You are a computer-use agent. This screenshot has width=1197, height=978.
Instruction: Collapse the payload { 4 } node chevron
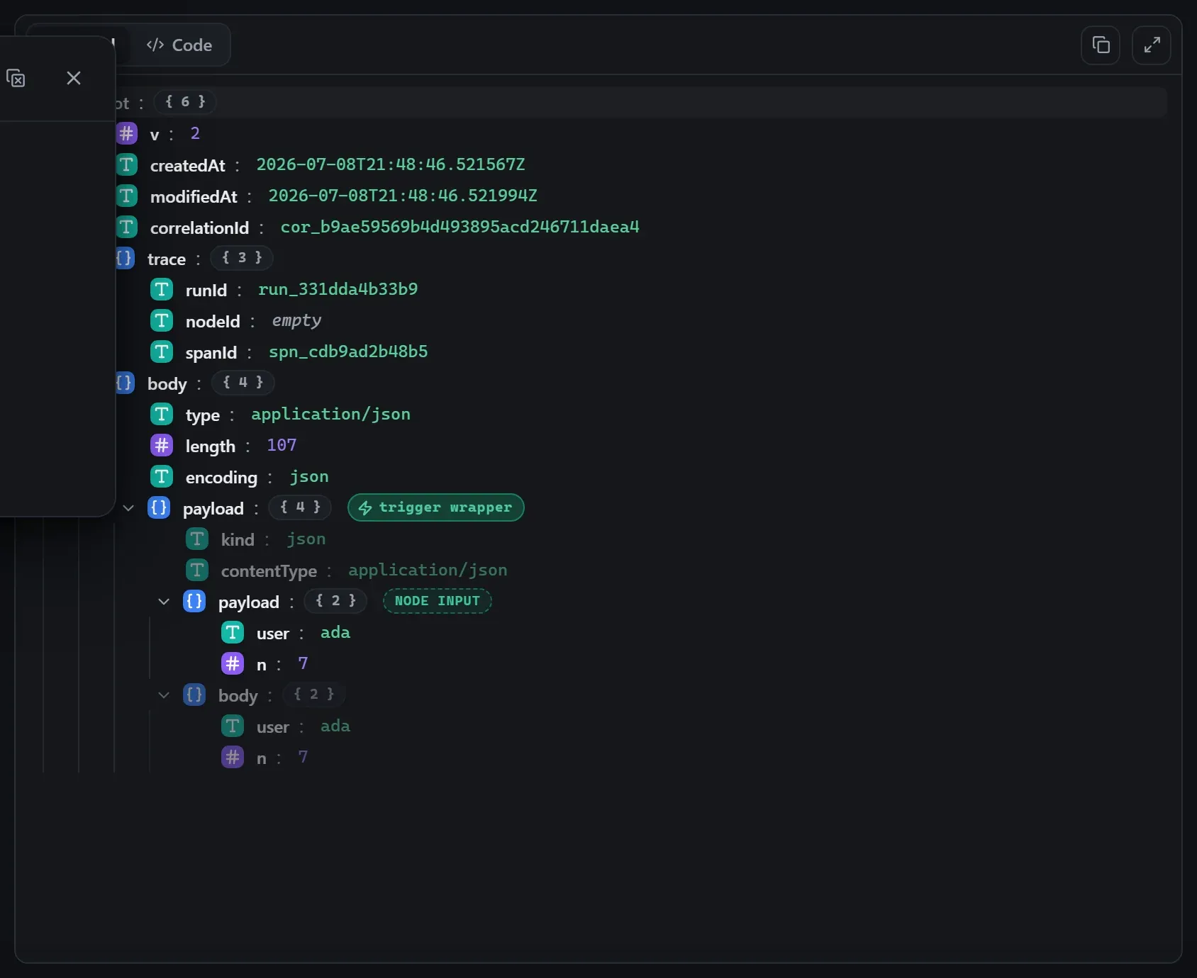click(128, 507)
